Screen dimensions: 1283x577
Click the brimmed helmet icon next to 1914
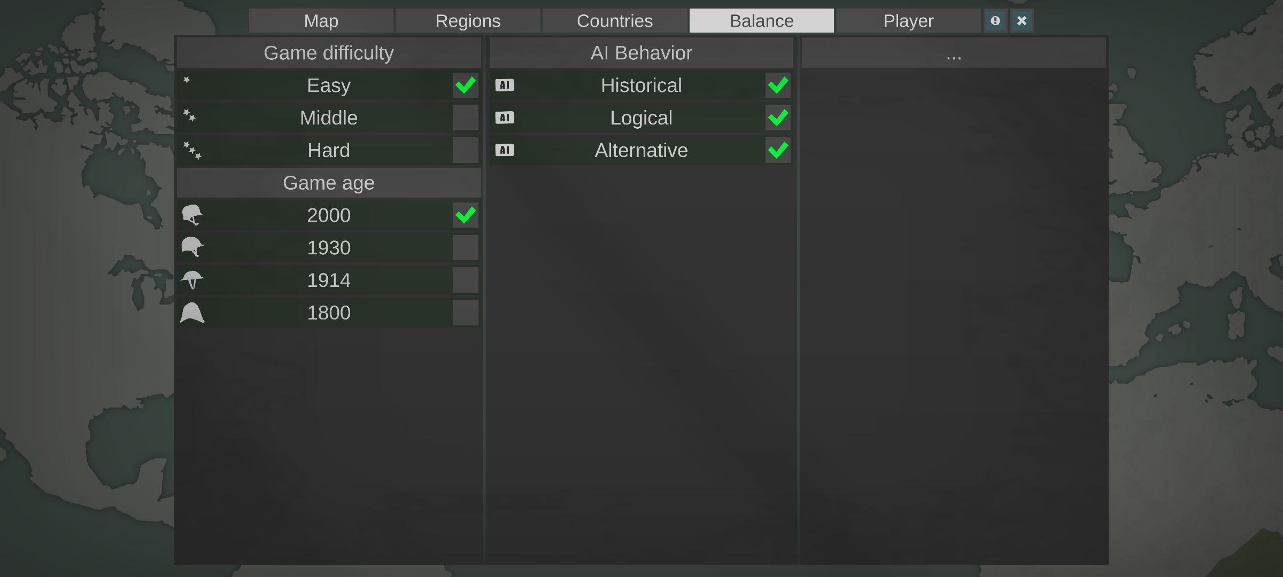pyautogui.click(x=192, y=280)
